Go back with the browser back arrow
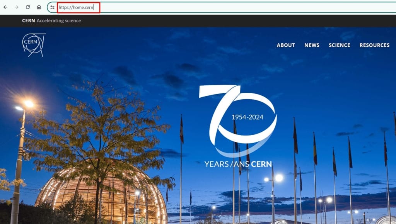The width and height of the screenshot is (396, 224). coord(5,7)
